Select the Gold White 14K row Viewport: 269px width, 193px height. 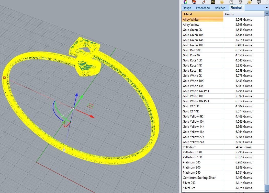[223, 86]
